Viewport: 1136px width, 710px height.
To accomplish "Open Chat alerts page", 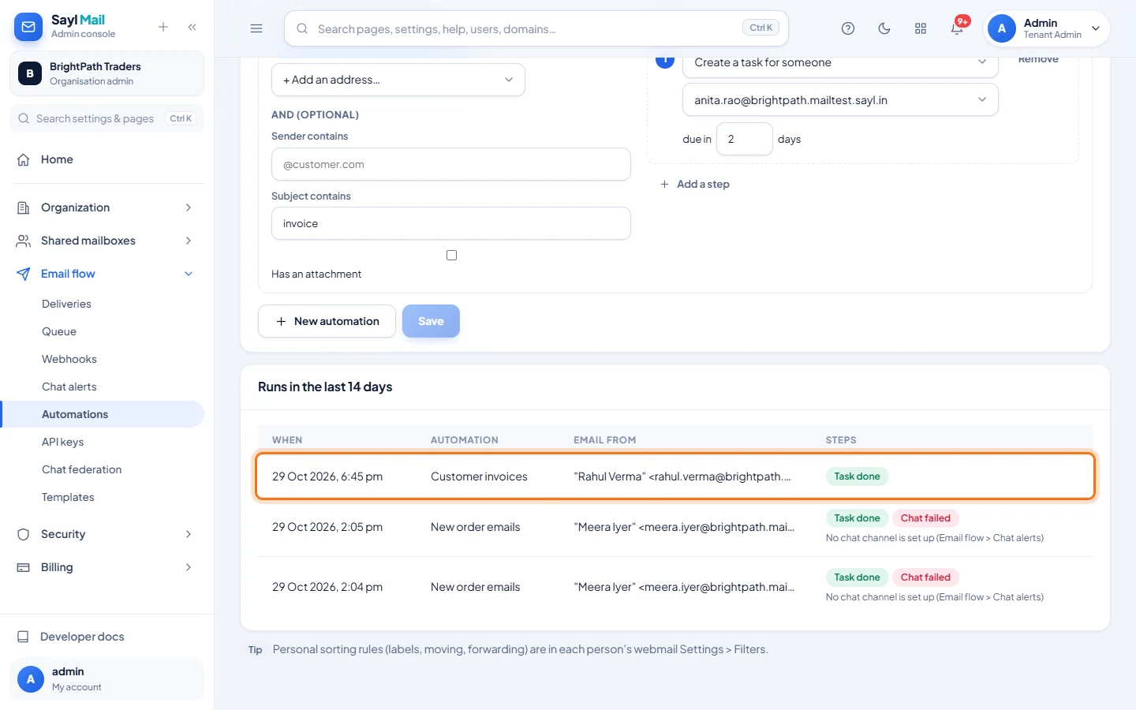I will click(69, 387).
